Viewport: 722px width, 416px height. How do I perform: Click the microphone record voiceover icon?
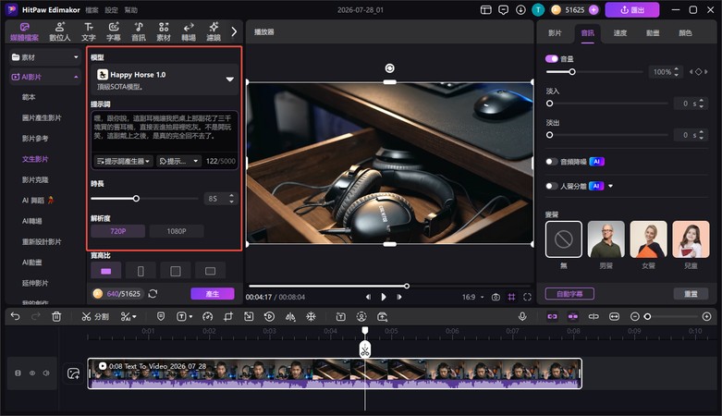pyautogui.click(x=522, y=316)
